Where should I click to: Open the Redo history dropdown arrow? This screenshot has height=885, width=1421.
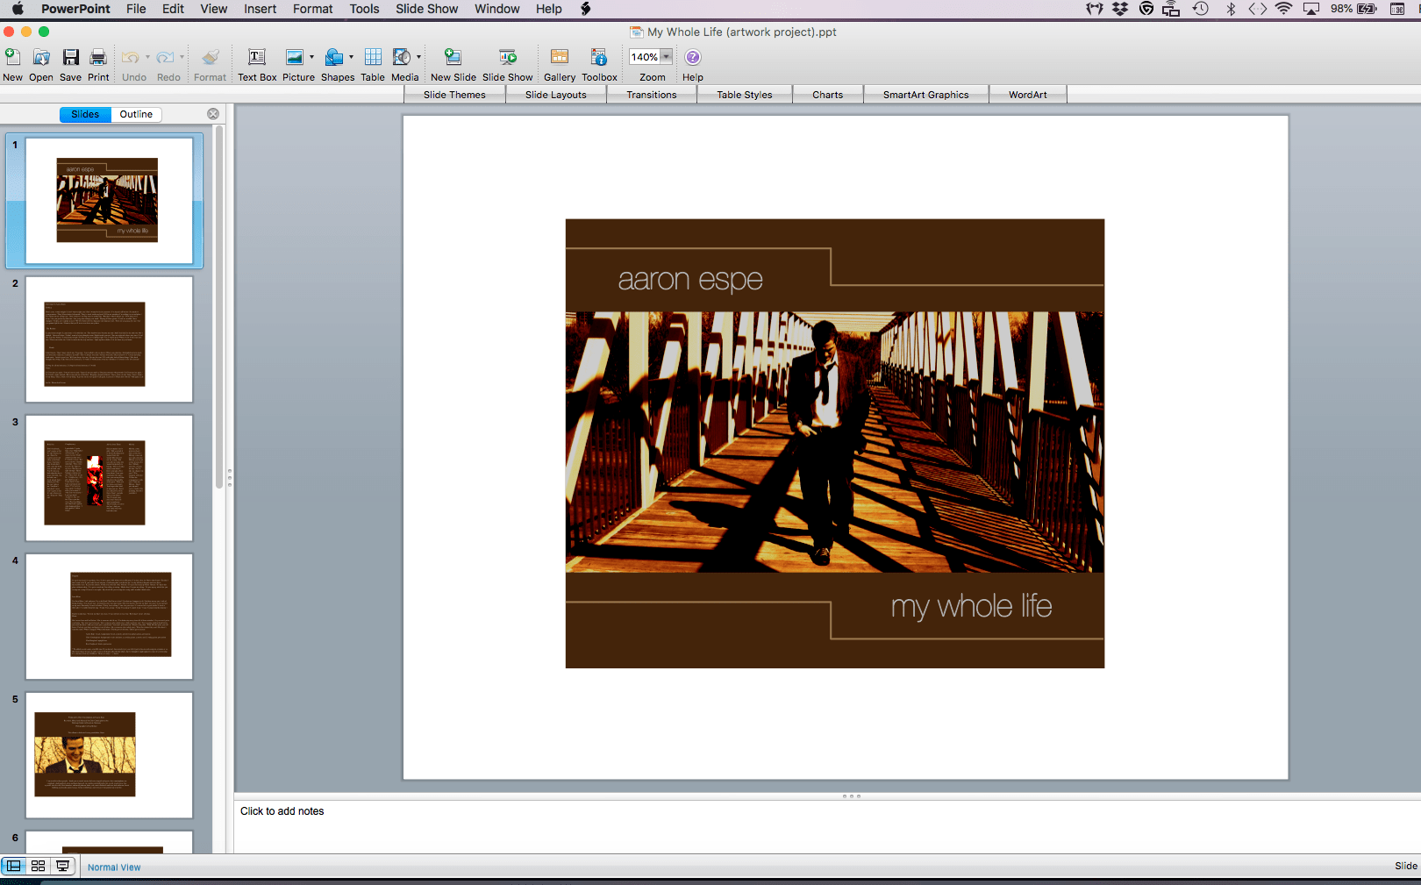tap(182, 57)
